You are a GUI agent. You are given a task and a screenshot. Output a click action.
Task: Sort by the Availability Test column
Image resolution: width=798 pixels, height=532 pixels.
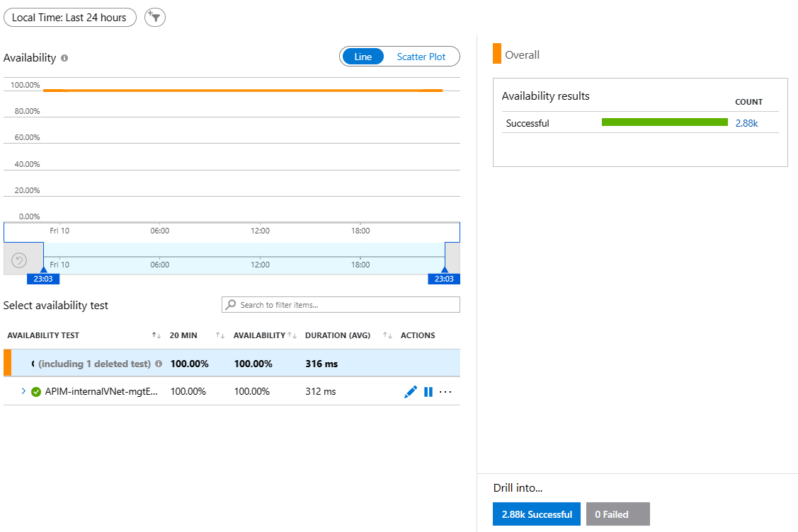pyautogui.click(x=156, y=335)
